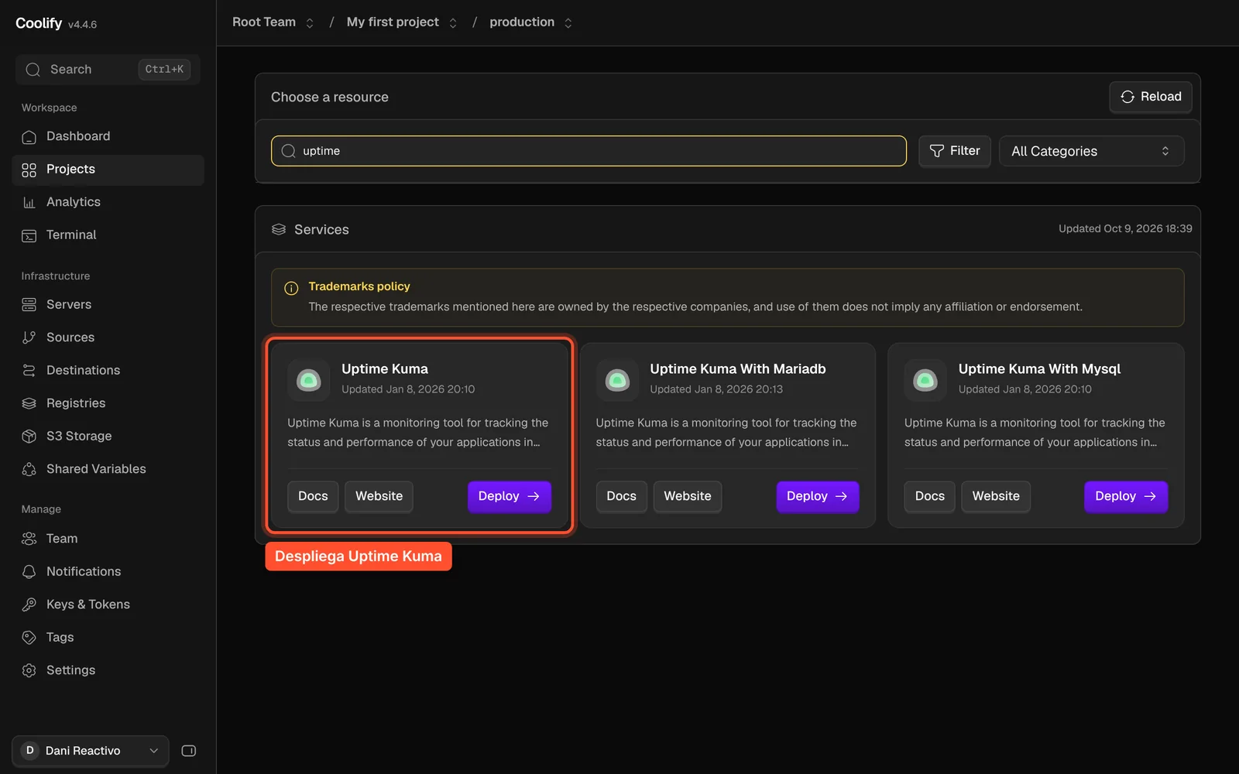This screenshot has width=1239, height=774.
Task: Open the Filter options
Action: tap(955, 151)
